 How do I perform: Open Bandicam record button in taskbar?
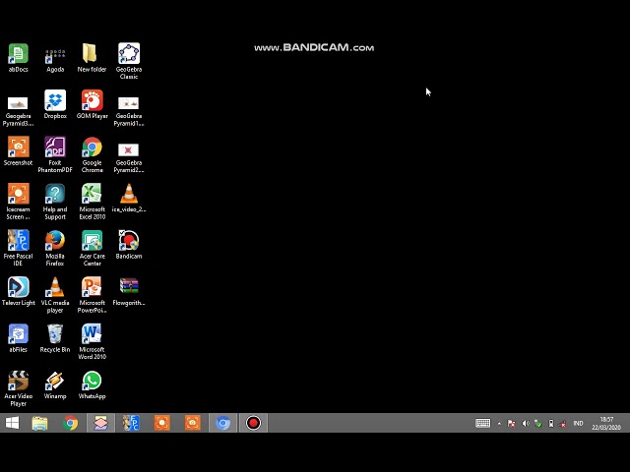click(x=254, y=423)
